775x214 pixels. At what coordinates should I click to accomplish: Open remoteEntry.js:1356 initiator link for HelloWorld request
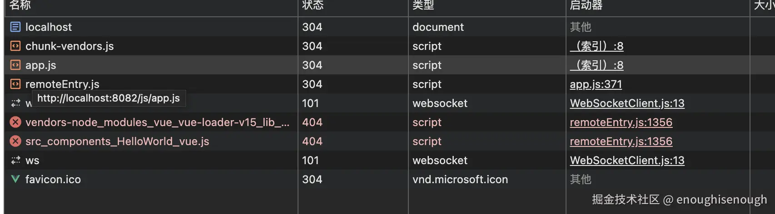click(621, 141)
